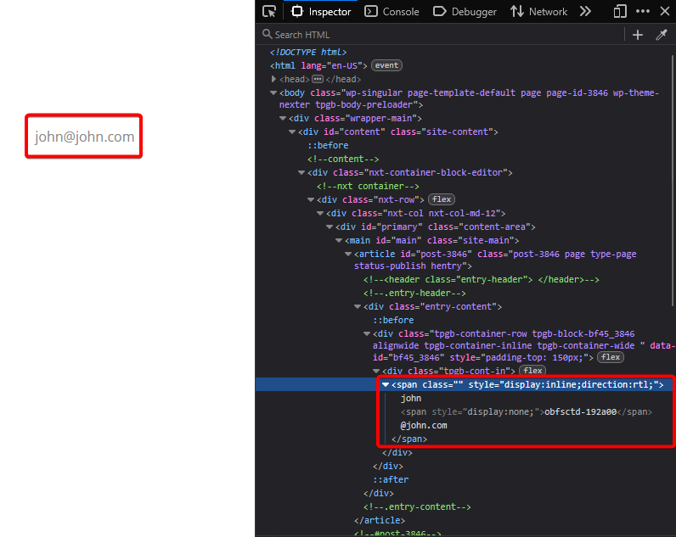Collapse the selected span element

386,384
